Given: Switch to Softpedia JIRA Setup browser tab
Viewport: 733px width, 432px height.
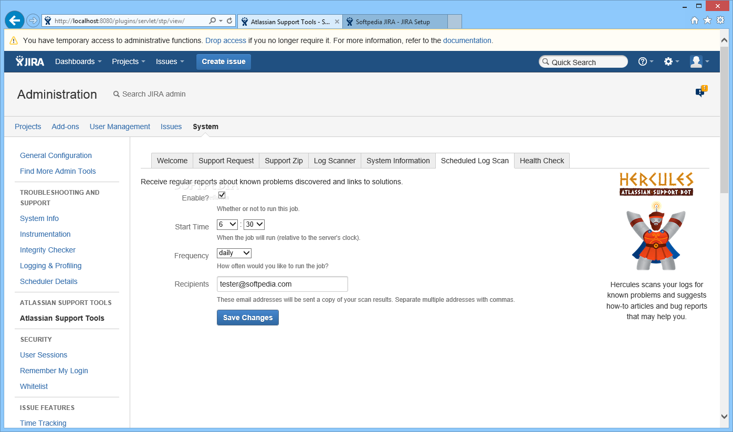Looking at the screenshot, I should [x=395, y=22].
